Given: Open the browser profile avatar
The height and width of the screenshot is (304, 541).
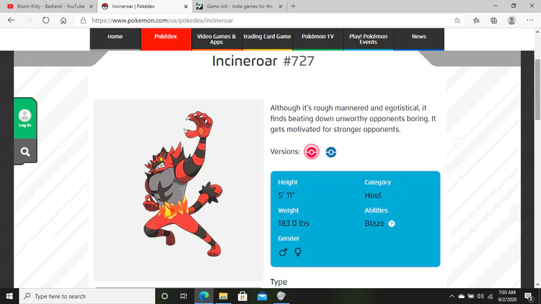Looking at the screenshot, I should tap(511, 20).
